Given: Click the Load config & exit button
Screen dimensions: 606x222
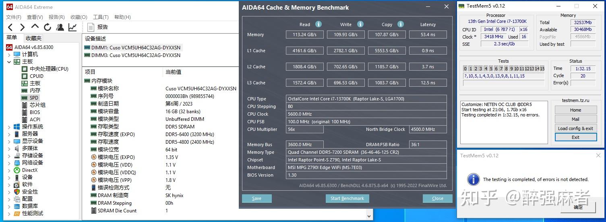Looking at the screenshot, I should click(x=575, y=128).
